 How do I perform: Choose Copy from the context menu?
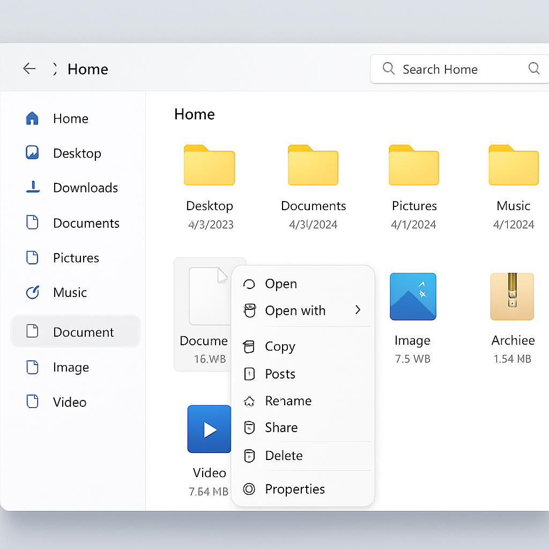(x=303, y=346)
